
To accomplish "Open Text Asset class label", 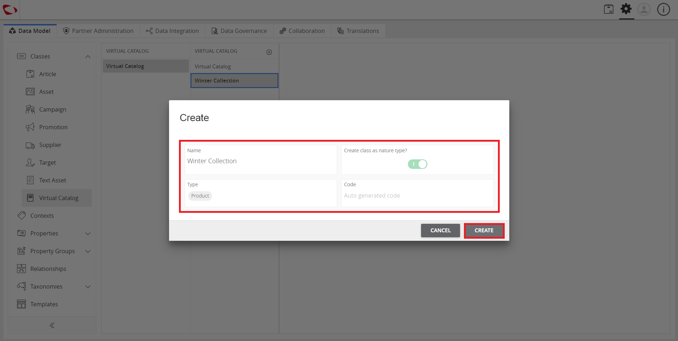I will pos(53,180).
